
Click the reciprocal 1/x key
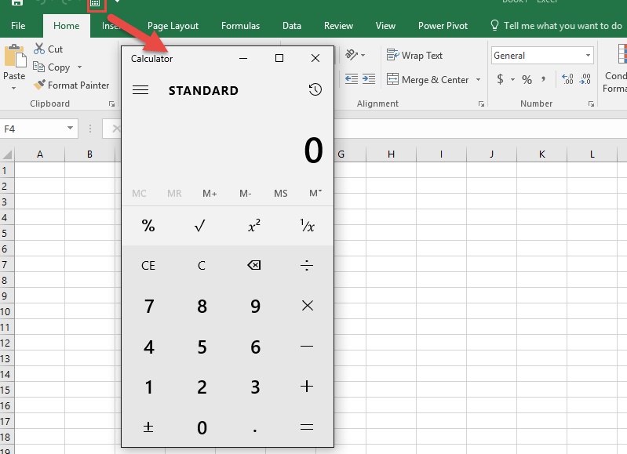click(307, 226)
